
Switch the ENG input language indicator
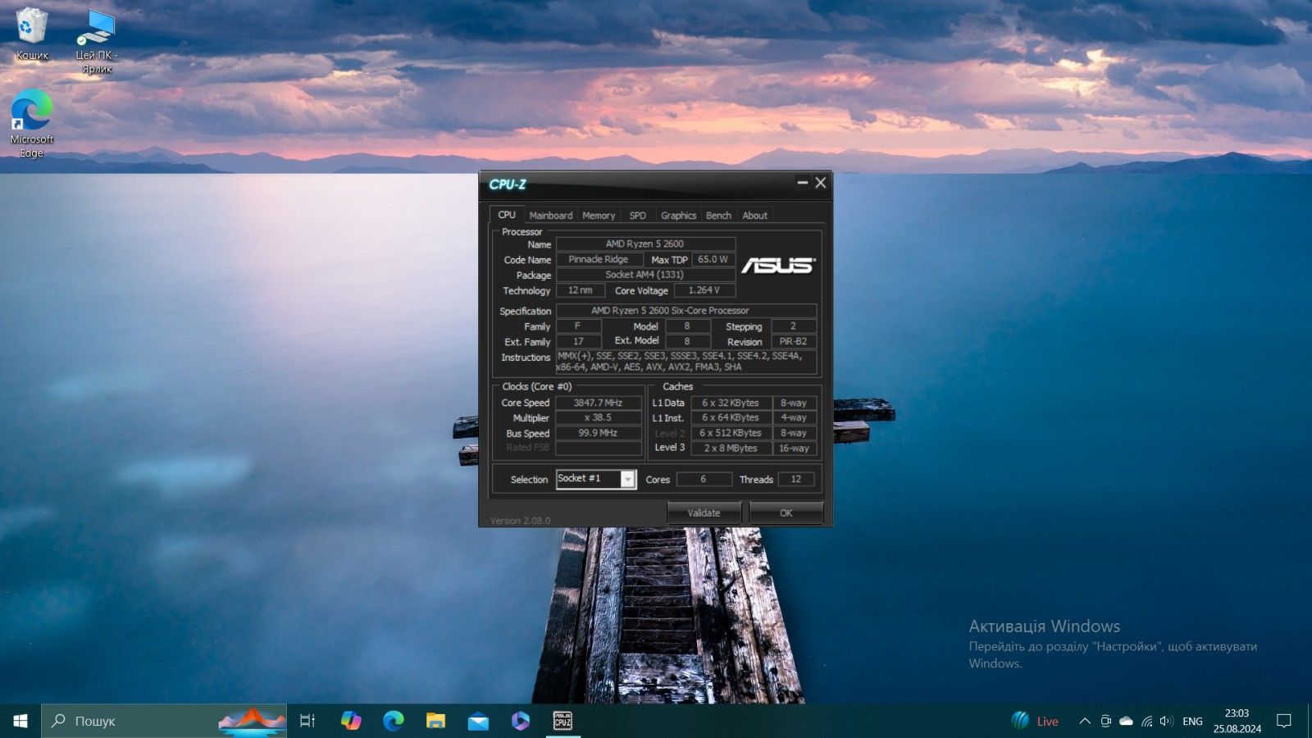pos(1192,721)
